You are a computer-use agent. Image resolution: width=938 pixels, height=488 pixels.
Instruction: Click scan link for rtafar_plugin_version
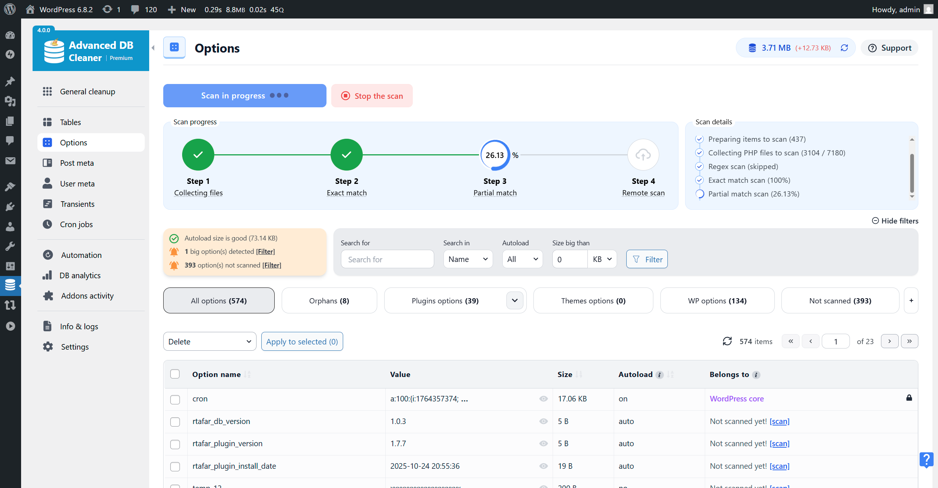point(779,444)
